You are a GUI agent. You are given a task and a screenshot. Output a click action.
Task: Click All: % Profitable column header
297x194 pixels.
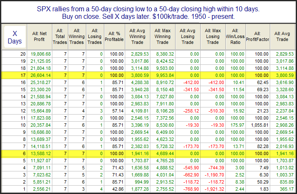(x=114, y=37)
